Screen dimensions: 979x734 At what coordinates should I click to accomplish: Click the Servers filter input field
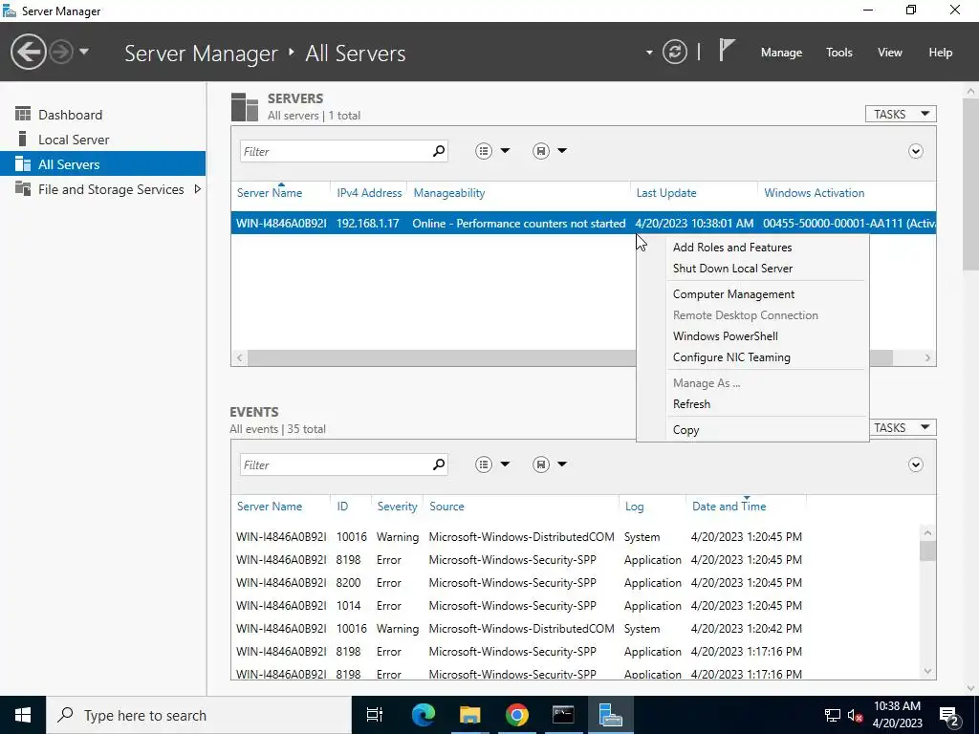point(334,151)
